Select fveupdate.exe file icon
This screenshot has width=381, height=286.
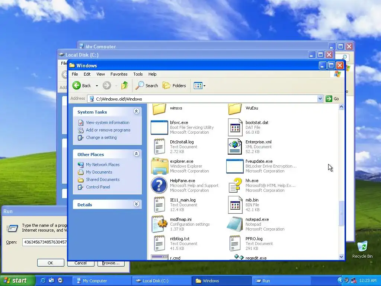[235, 166]
